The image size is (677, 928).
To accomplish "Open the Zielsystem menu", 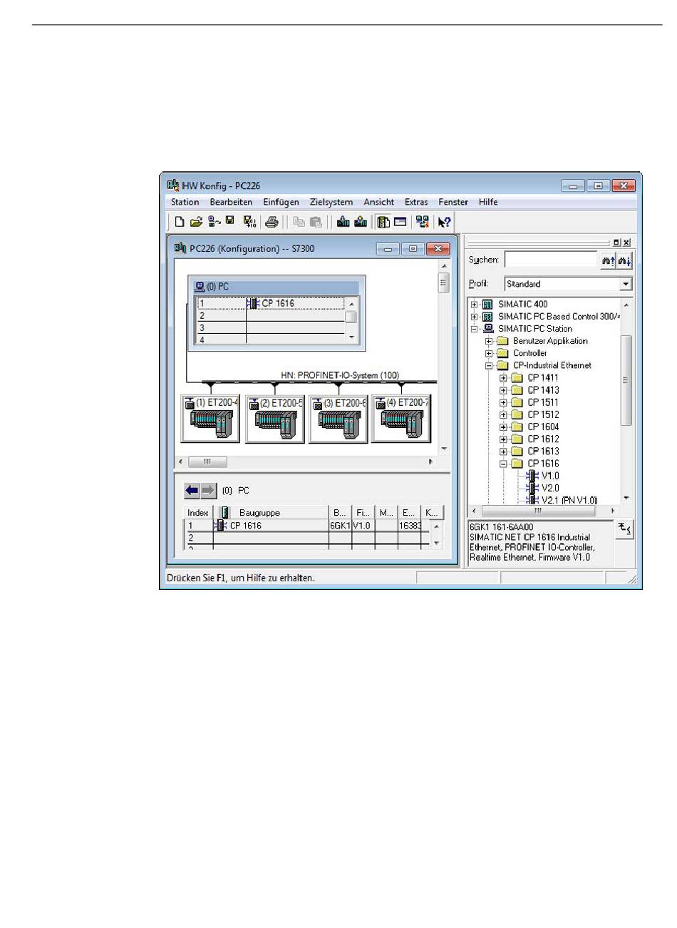I will (x=331, y=202).
